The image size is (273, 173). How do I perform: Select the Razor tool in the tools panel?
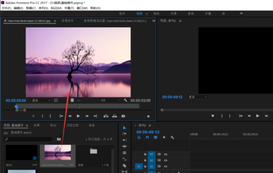[x=125, y=165]
